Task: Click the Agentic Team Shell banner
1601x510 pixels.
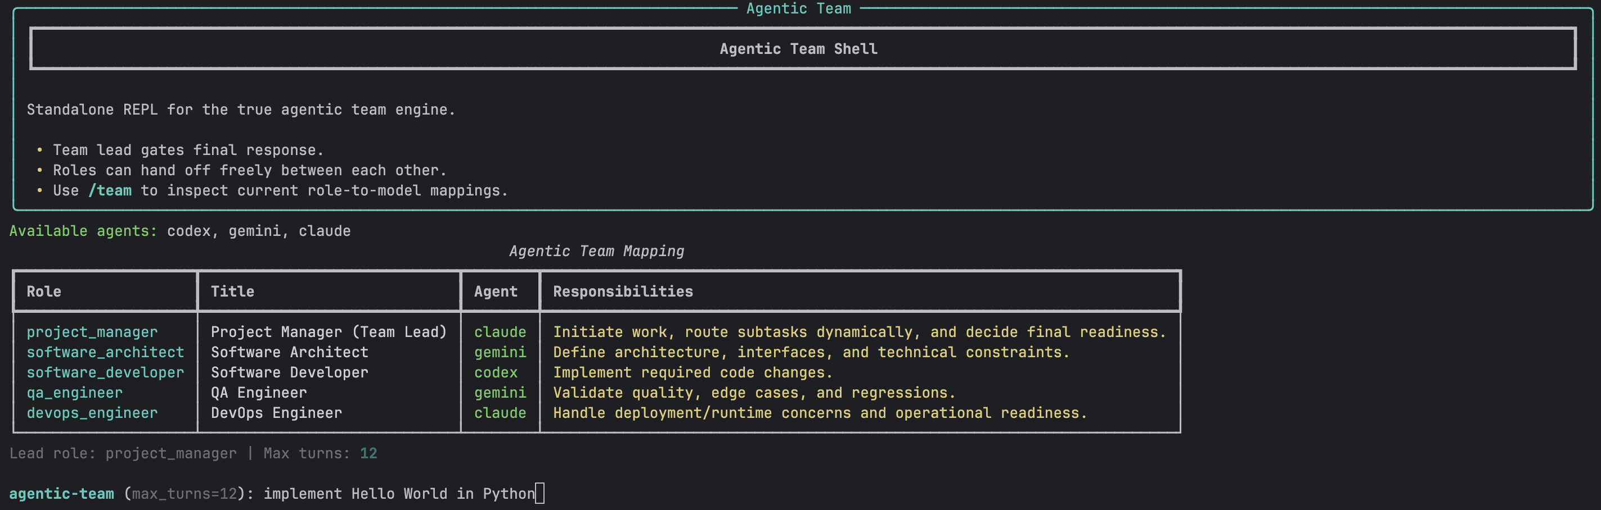Action: click(799, 49)
